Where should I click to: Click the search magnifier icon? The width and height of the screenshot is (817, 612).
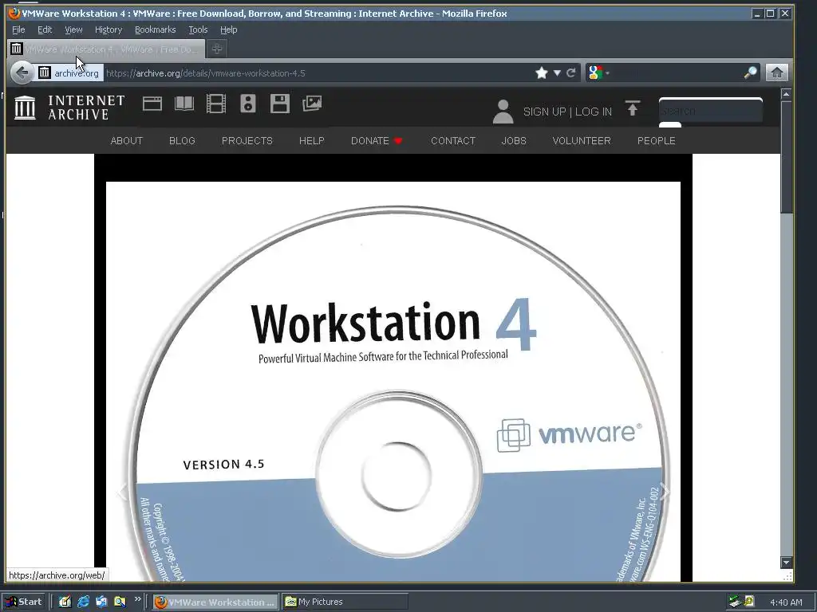tap(750, 73)
